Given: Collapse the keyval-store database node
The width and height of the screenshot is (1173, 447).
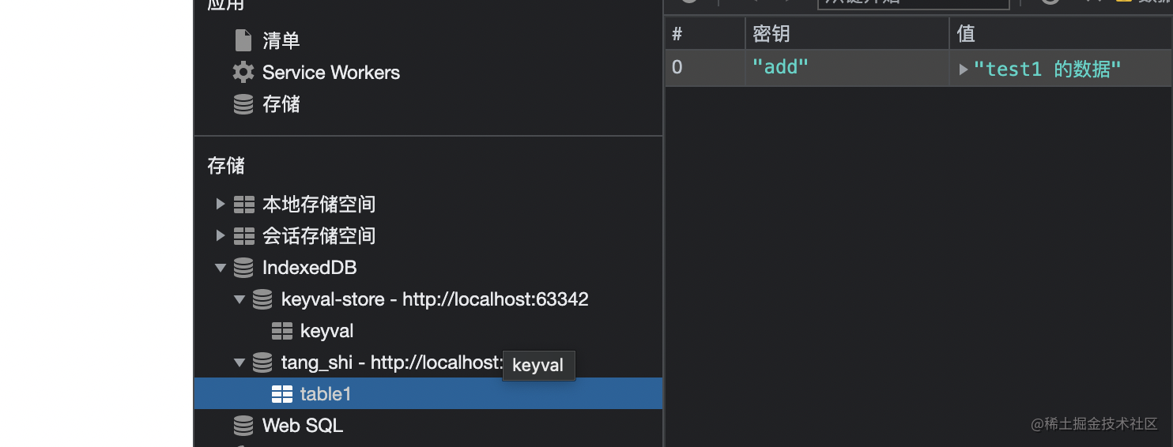Looking at the screenshot, I should (240, 299).
